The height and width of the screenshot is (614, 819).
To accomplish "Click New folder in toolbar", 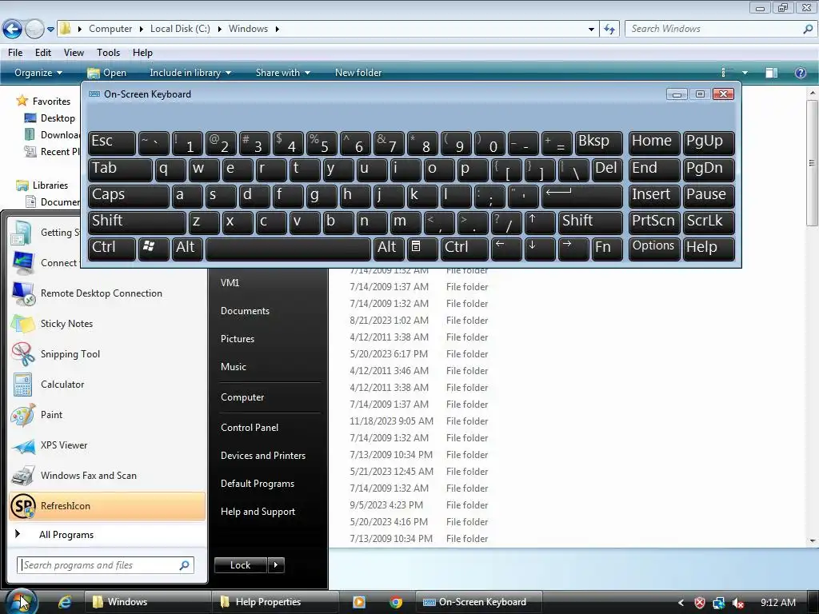I will coord(358,73).
